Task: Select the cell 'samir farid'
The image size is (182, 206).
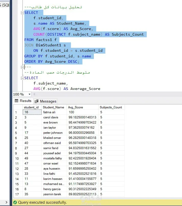Action: coord(54,148)
